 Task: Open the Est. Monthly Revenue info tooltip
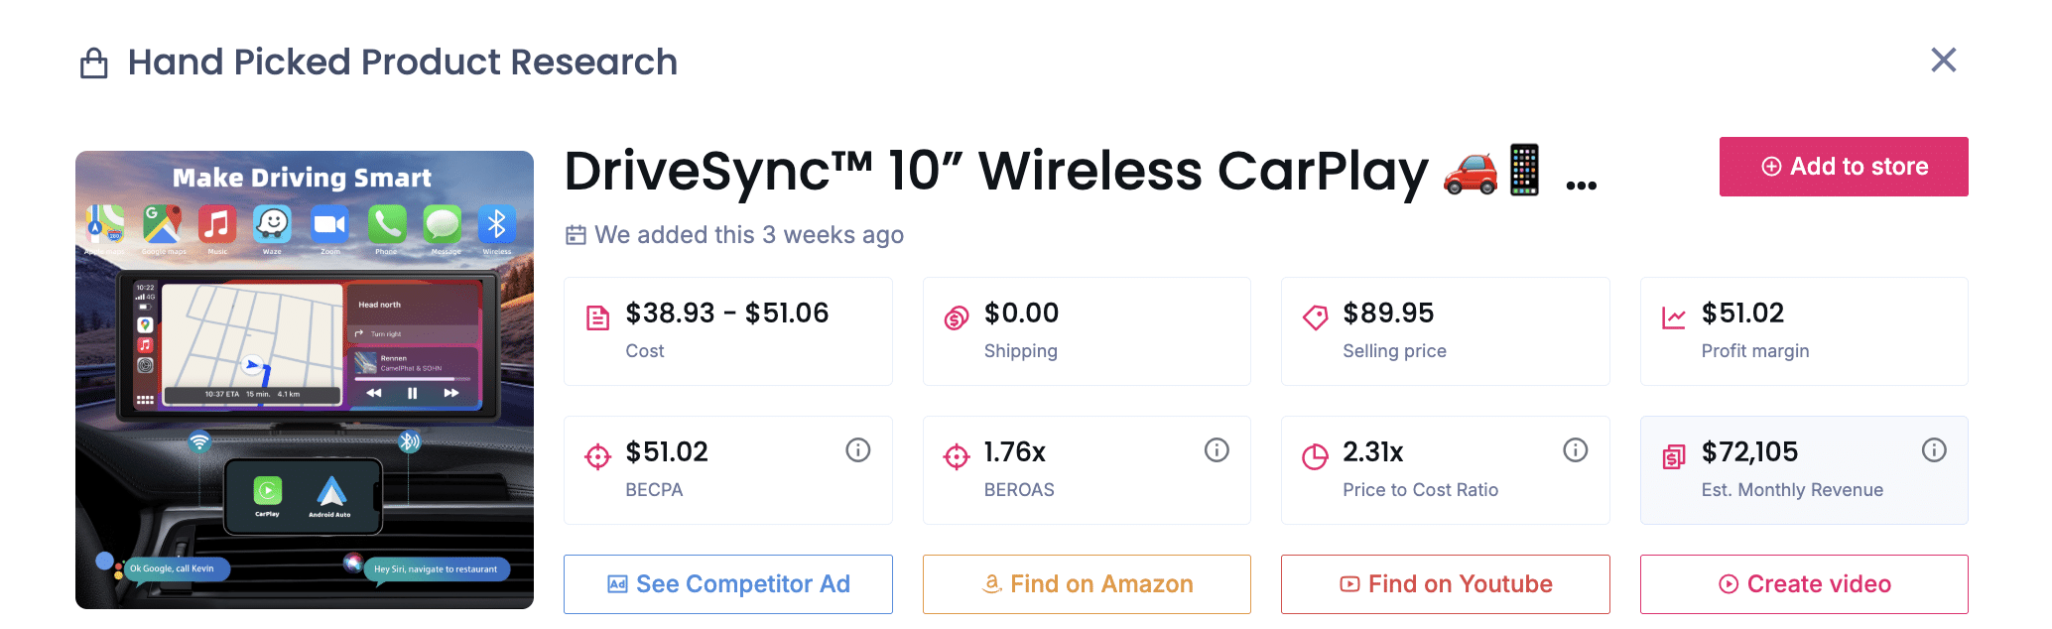click(1934, 449)
